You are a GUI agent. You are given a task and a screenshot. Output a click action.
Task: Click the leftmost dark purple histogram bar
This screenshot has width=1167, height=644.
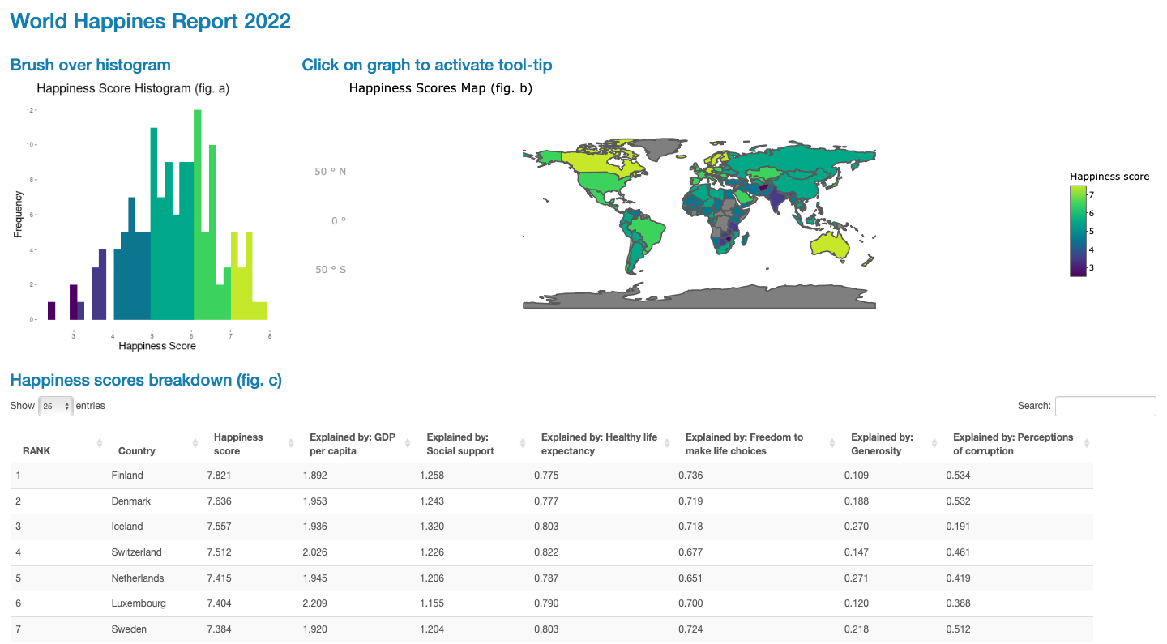point(52,310)
